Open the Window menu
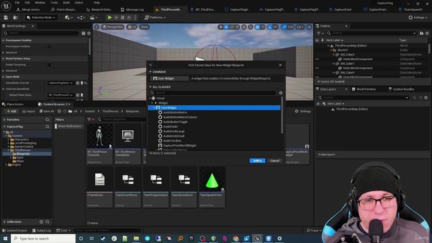Viewport: 432px width, 243px height. click(x=40, y=3)
